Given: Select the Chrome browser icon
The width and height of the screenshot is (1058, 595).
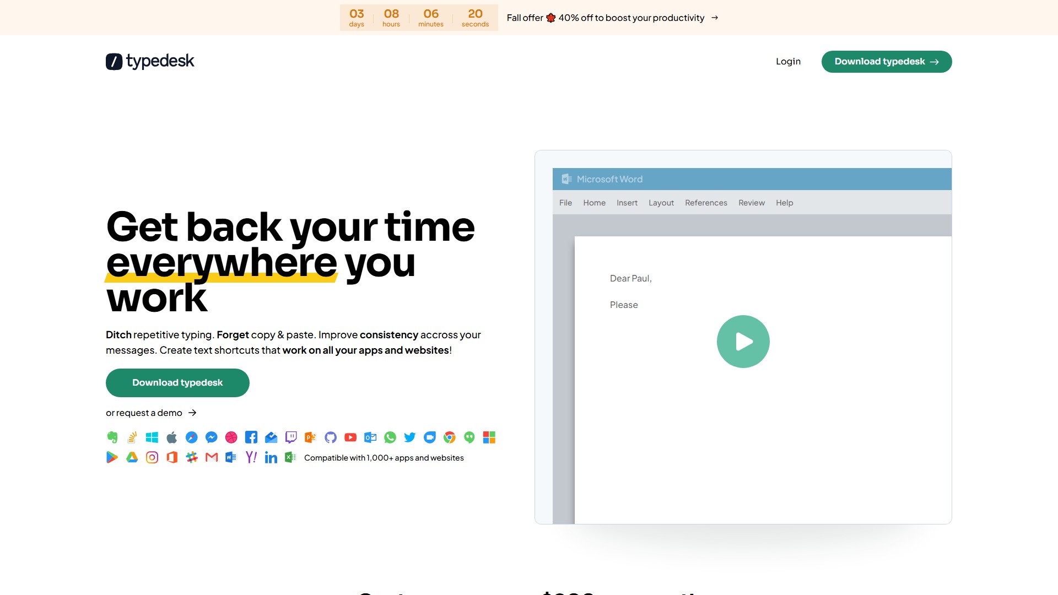Looking at the screenshot, I should pos(450,437).
